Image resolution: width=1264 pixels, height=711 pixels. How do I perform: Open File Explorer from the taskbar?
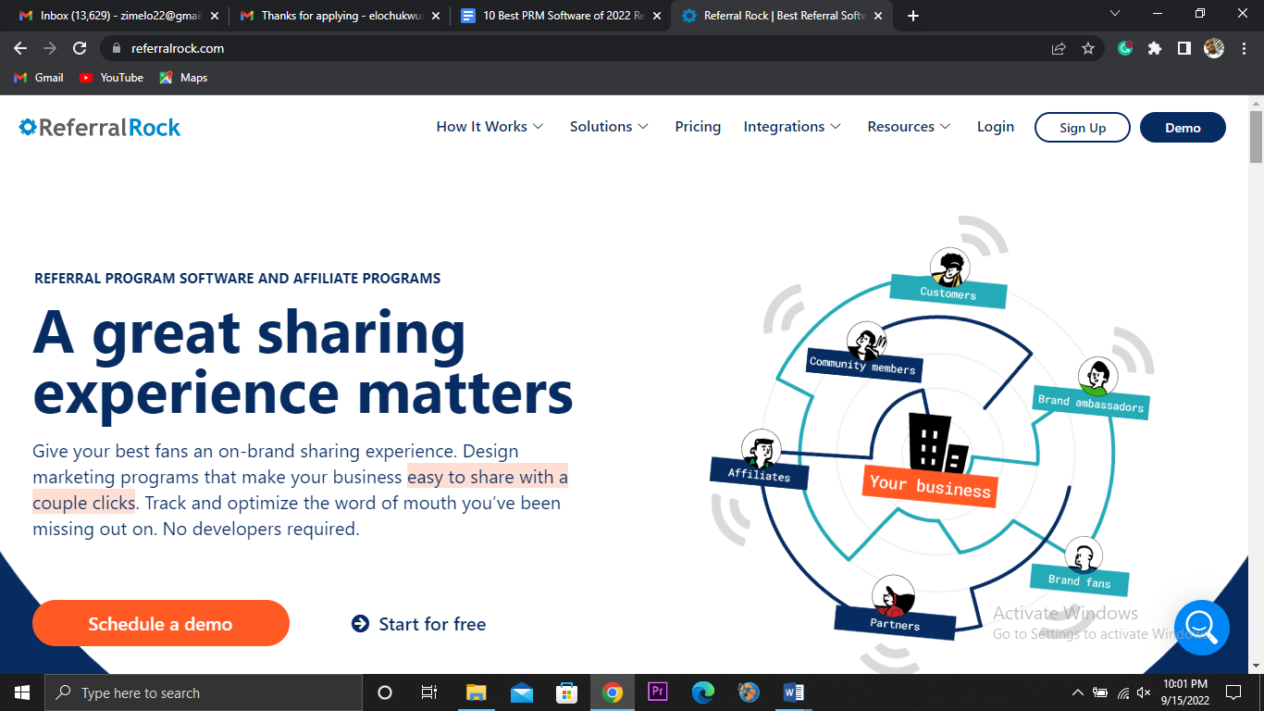coord(476,692)
